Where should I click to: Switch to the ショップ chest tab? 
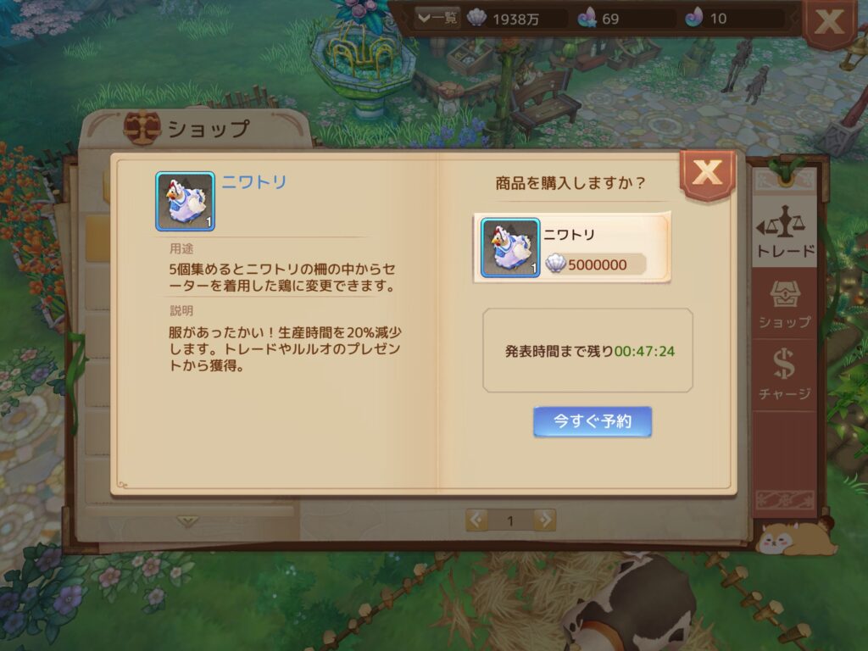tap(784, 304)
